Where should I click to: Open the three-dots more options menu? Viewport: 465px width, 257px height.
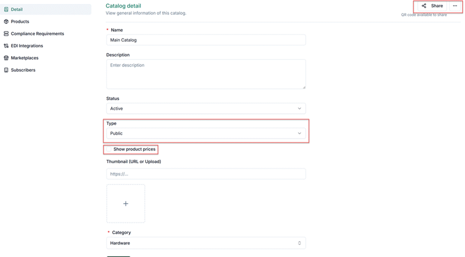[455, 6]
